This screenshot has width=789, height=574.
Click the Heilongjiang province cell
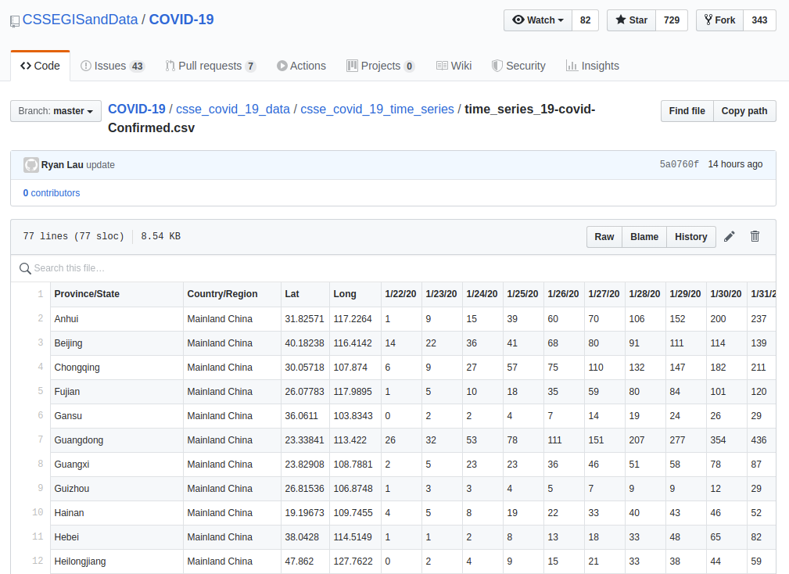tap(117, 561)
